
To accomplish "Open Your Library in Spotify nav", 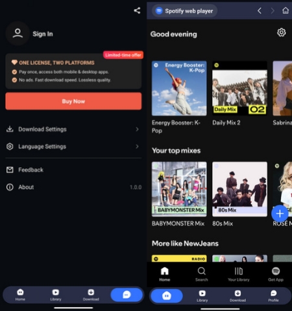I will [239, 274].
